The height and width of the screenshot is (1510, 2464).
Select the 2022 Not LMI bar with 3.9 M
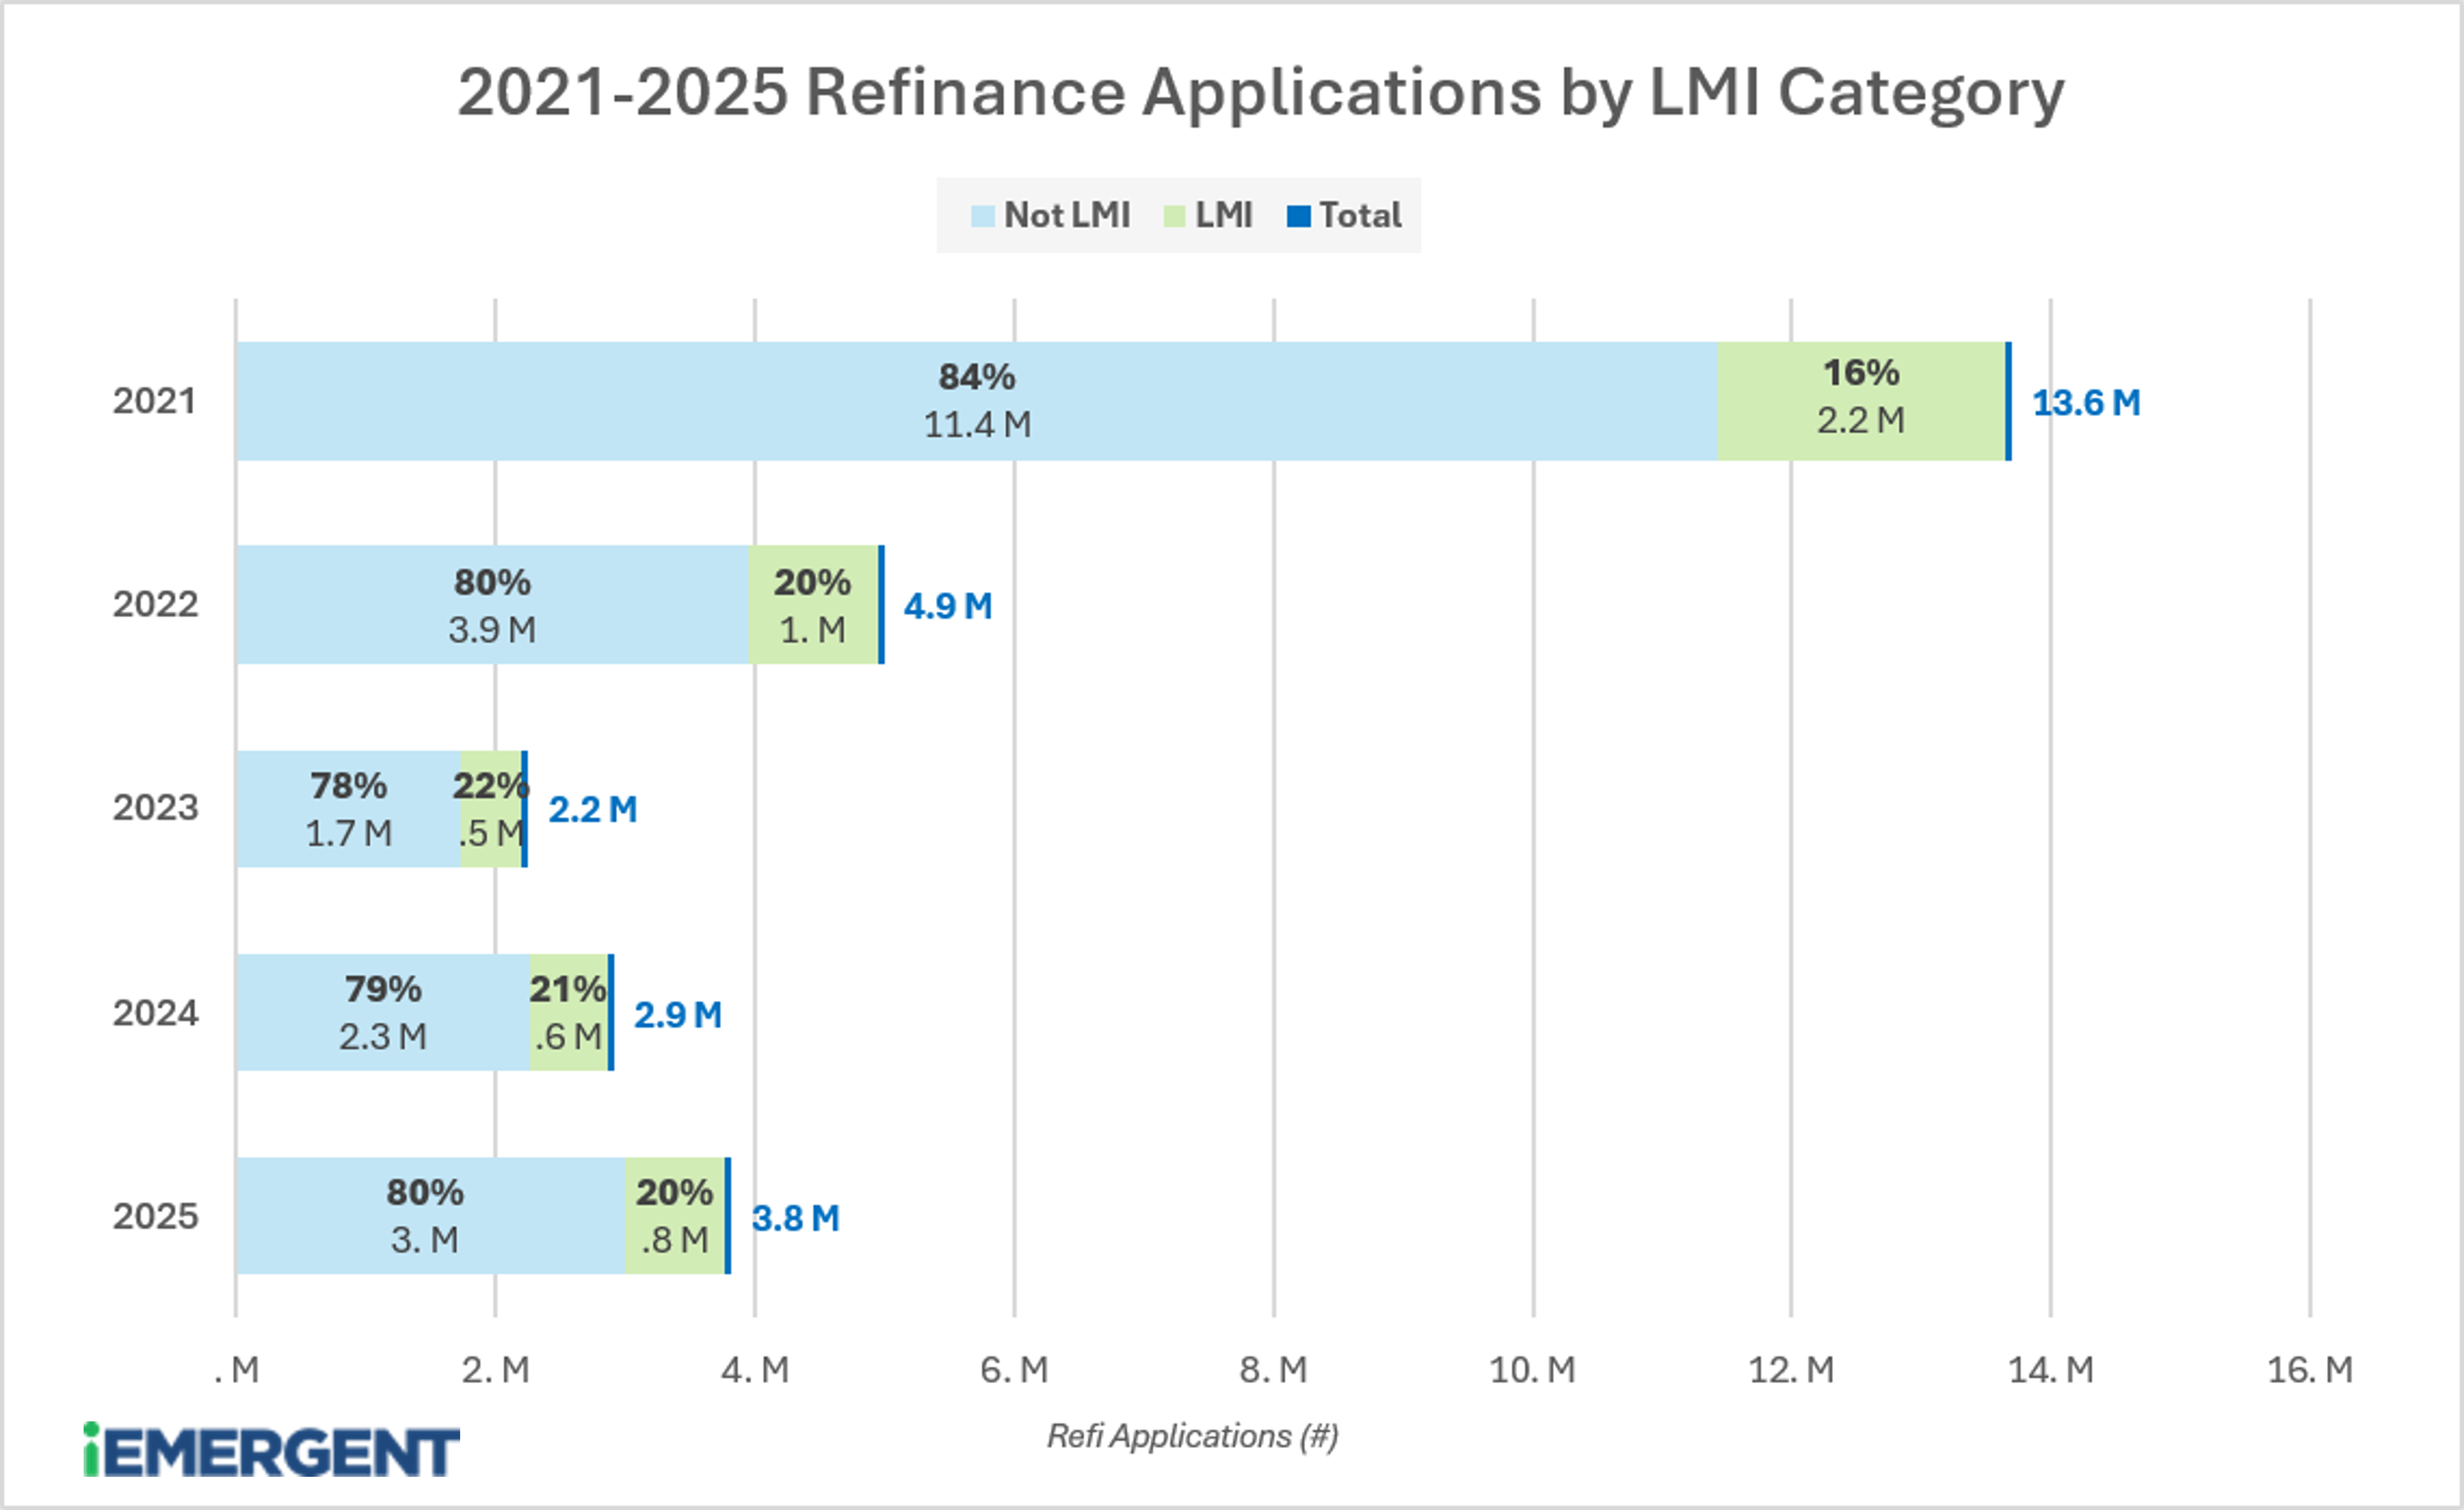[x=493, y=604]
